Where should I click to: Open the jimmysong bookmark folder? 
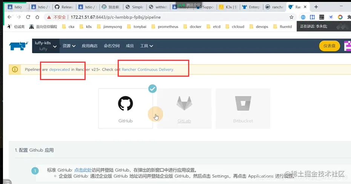click(109, 26)
